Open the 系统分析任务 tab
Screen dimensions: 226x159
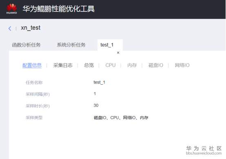coord(71,45)
